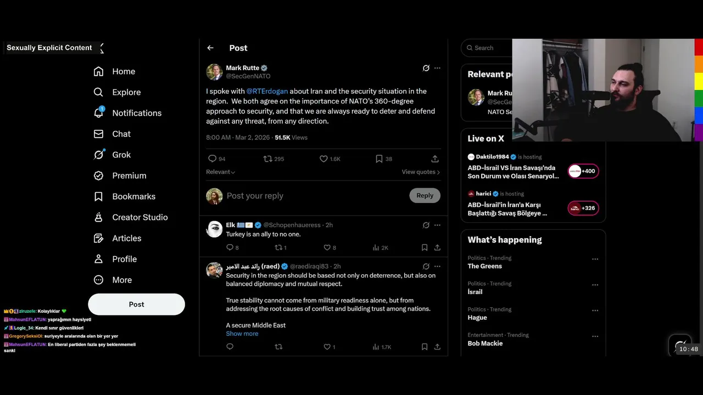Screen dimensions: 703x395
Task: Share Mark Rutte's post via upload icon
Action: (x=435, y=159)
